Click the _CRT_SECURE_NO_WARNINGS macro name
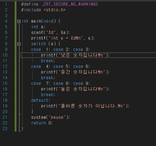 [x=70, y=4]
